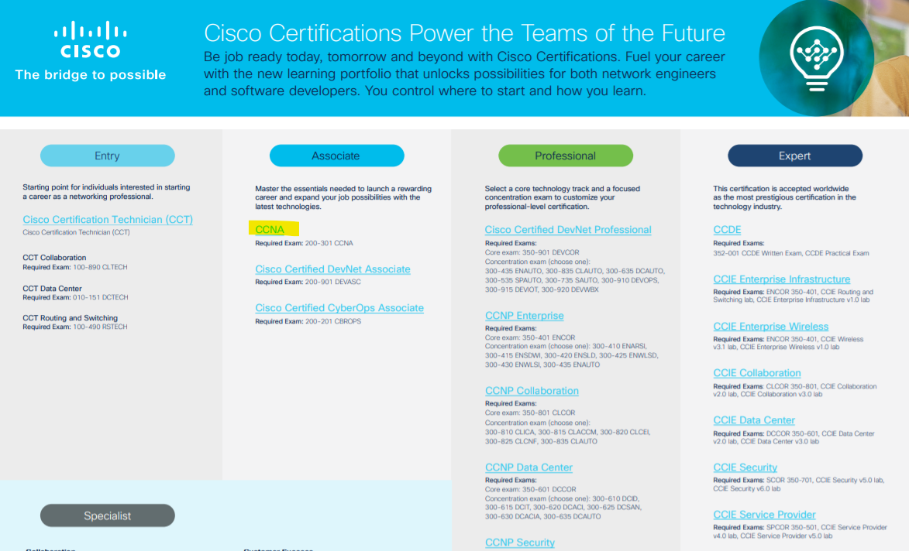The image size is (909, 551).
Task: Click the lightbulb circuit icon
Action: [x=816, y=59]
